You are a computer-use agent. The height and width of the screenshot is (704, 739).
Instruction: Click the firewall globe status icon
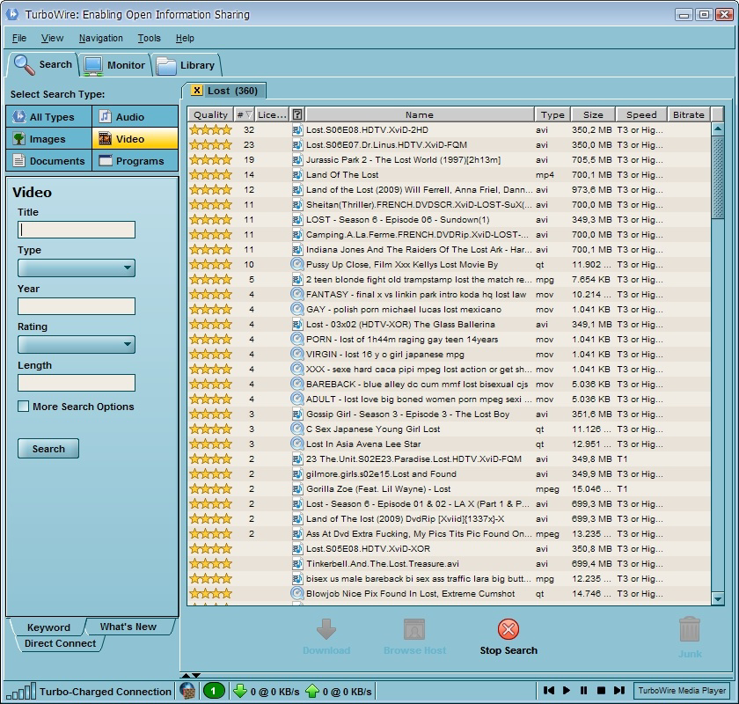coord(187,692)
